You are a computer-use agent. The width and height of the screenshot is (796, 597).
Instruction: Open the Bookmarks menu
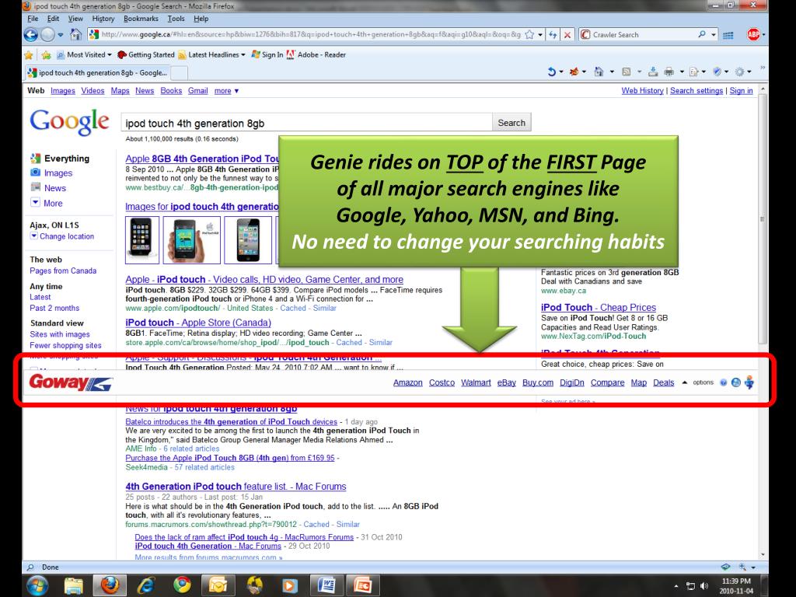[x=141, y=19]
